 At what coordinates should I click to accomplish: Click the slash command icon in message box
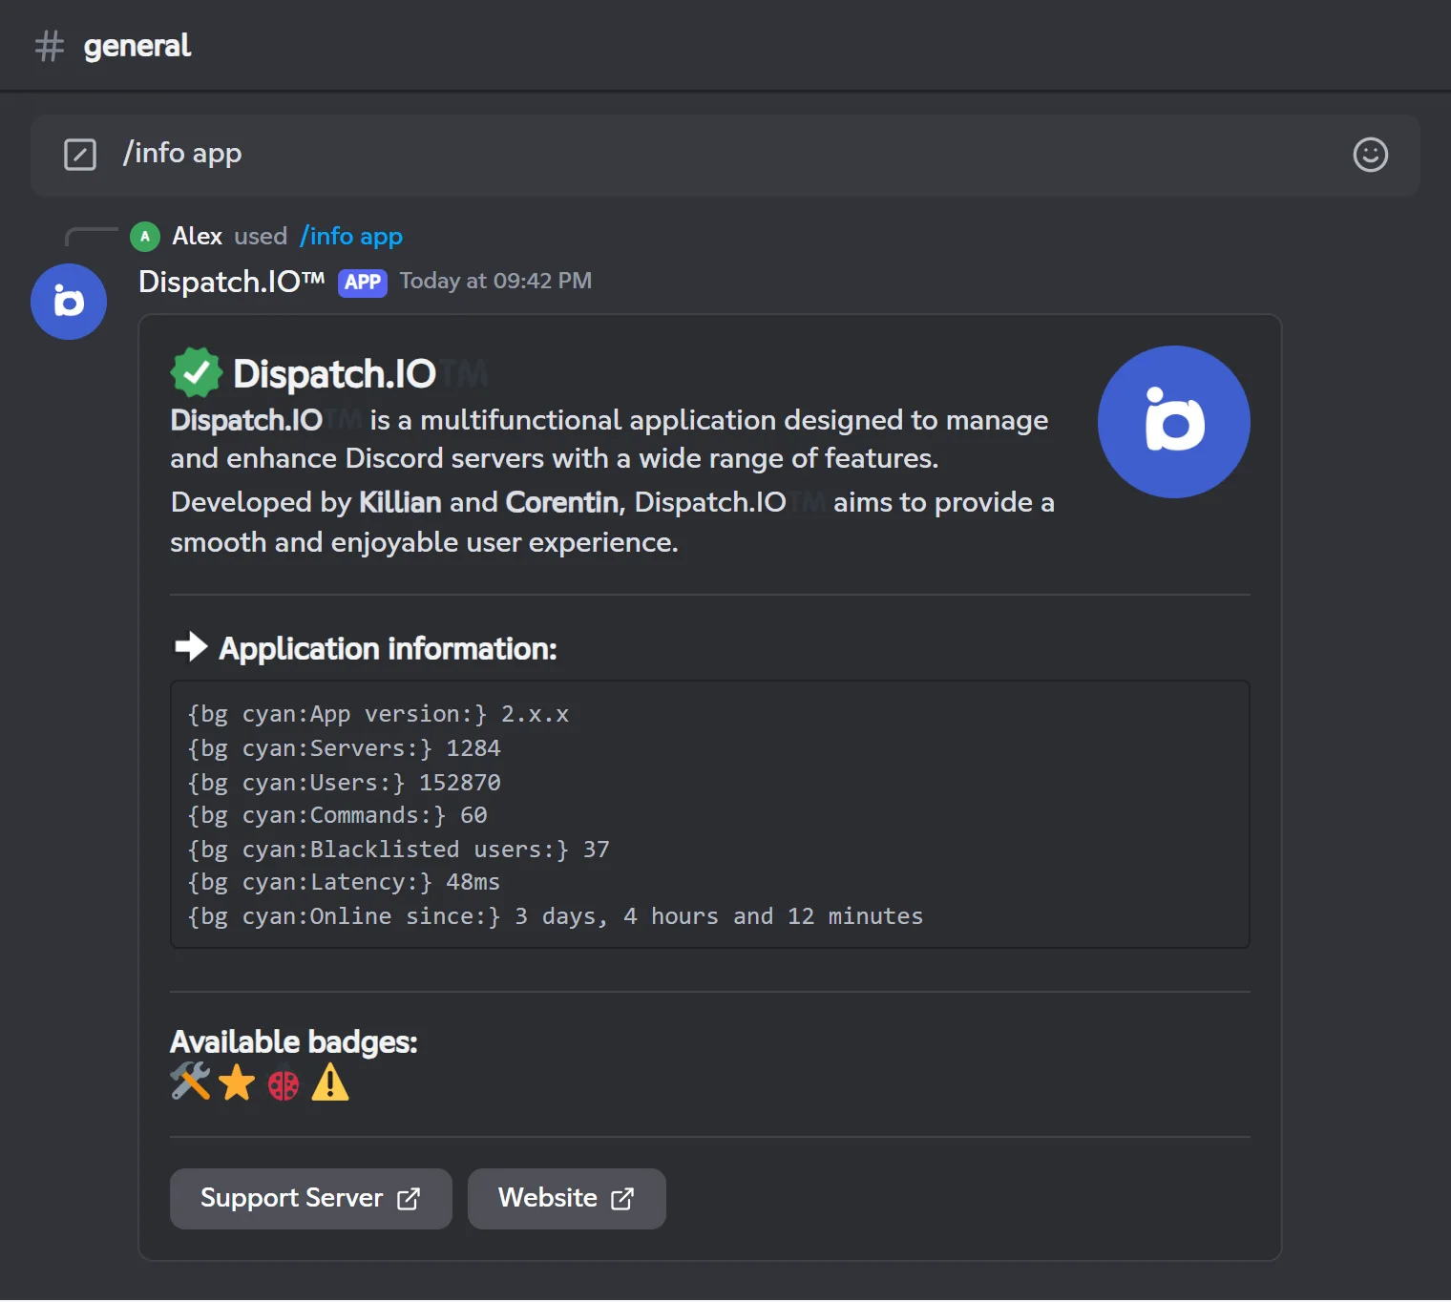click(x=80, y=154)
